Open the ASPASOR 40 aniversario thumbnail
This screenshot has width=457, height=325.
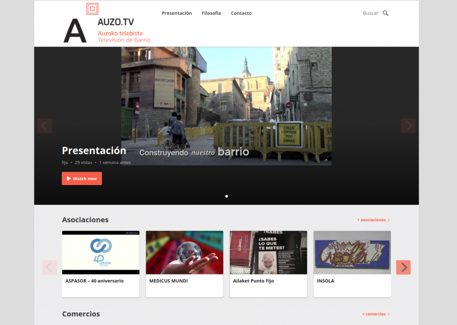(101, 253)
